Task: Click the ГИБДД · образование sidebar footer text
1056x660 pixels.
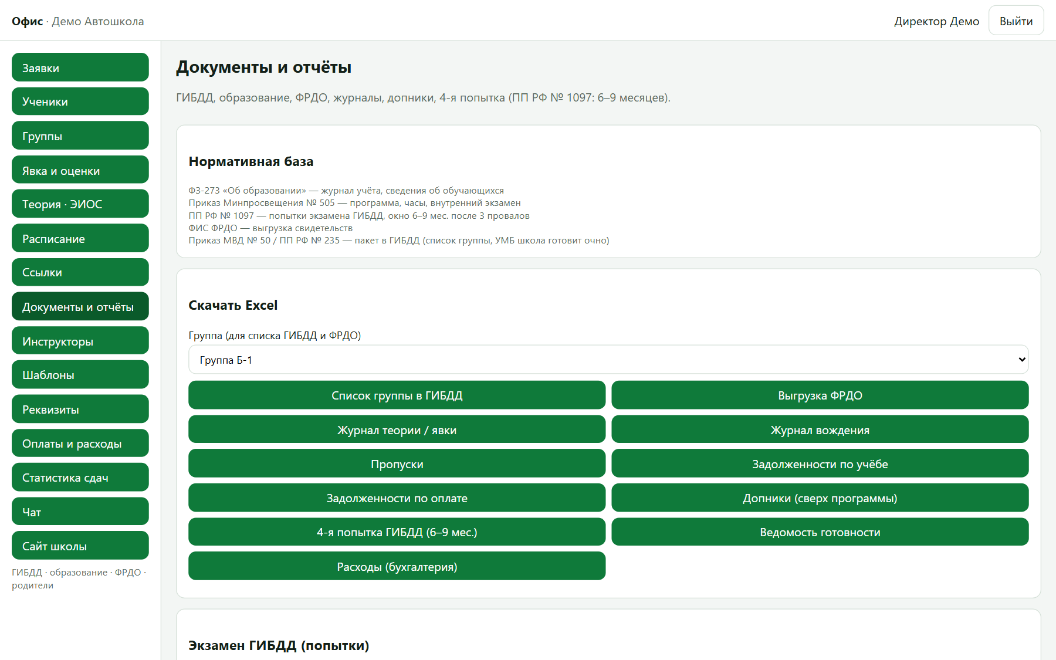Action: (79, 578)
